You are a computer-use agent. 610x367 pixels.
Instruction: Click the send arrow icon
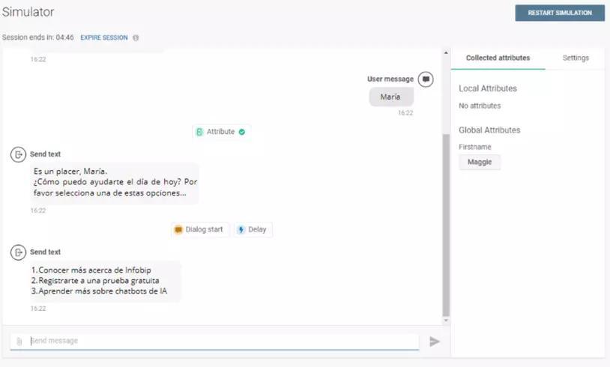tap(435, 342)
